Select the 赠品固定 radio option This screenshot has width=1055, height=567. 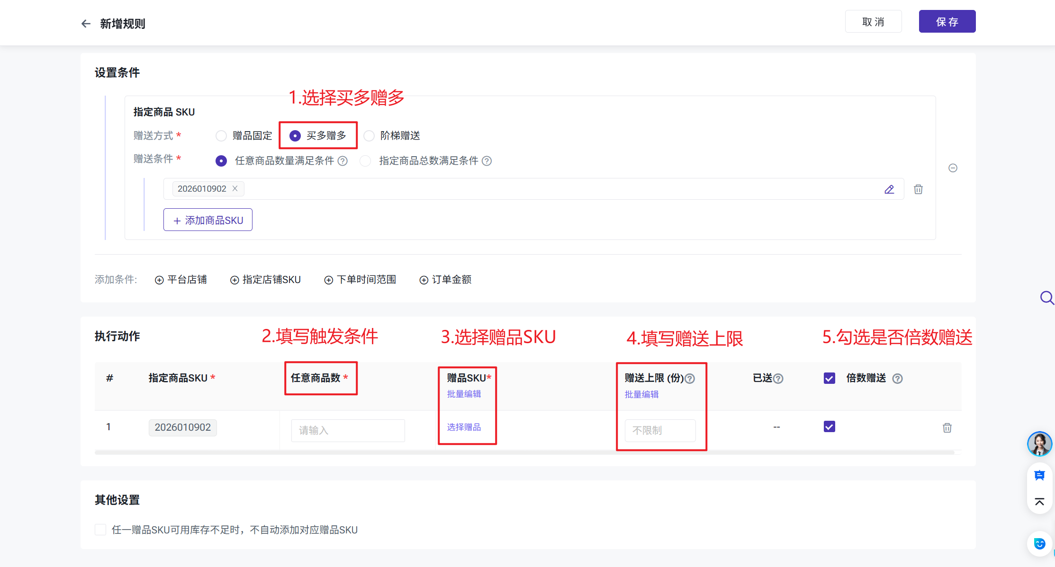pyautogui.click(x=221, y=136)
